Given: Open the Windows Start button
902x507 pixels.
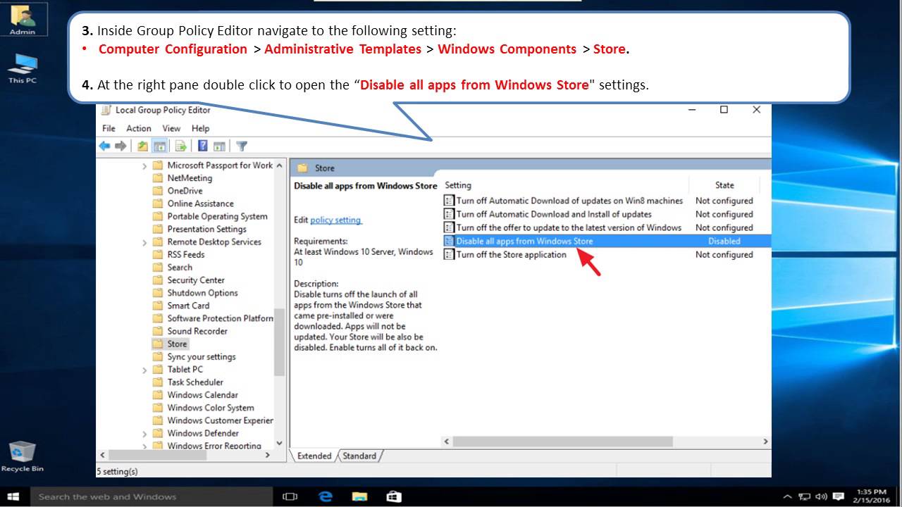Looking at the screenshot, I should point(14,496).
